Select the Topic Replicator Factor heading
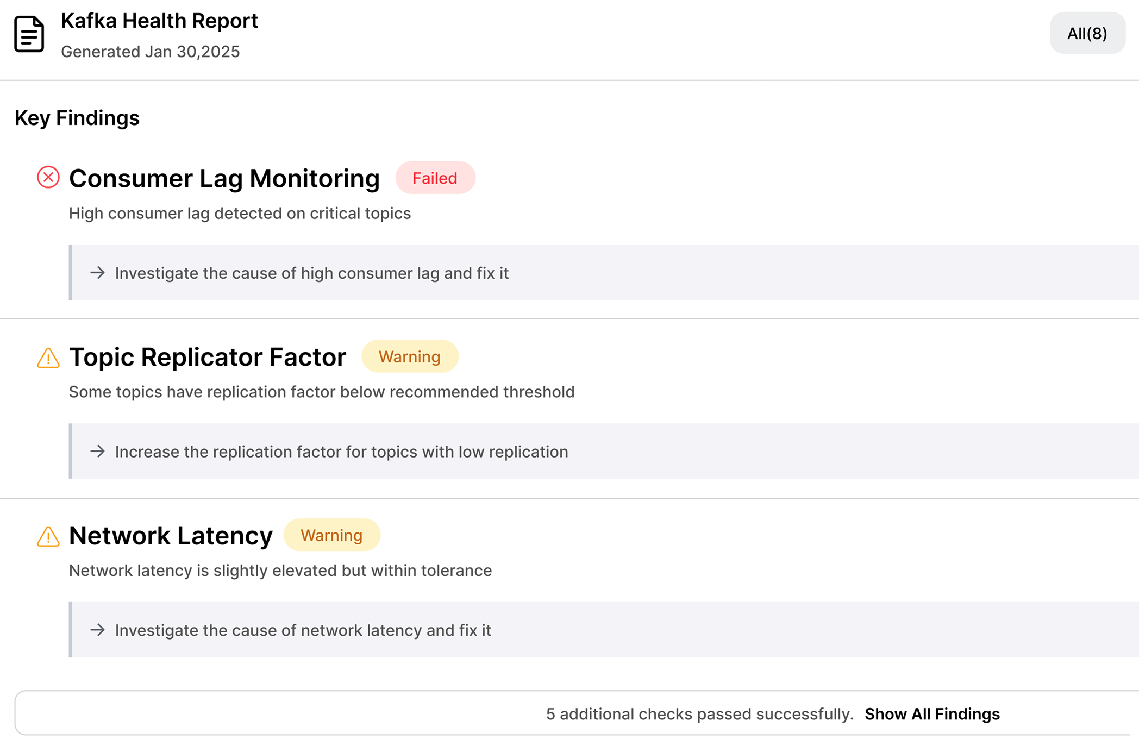1139x752 pixels. pos(208,357)
